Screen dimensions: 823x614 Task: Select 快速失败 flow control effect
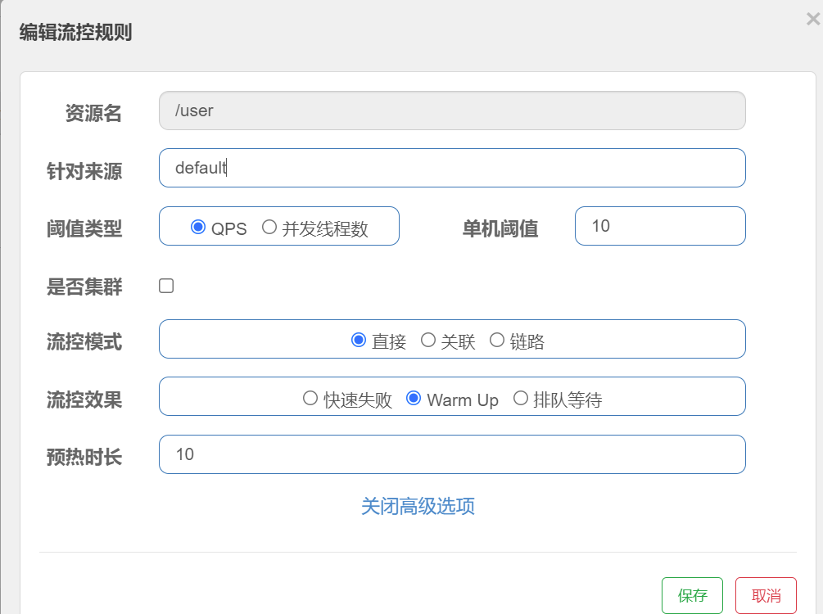pos(310,399)
